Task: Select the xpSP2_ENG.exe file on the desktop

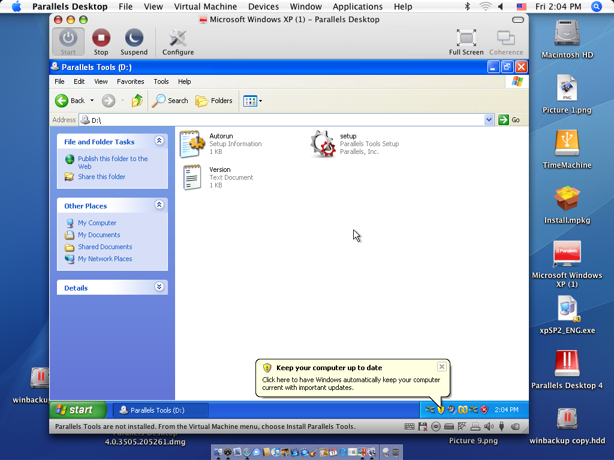Action: 567,315
